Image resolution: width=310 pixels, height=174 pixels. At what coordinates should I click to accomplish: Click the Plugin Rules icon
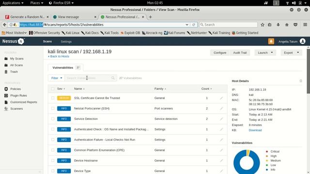coord(6,96)
